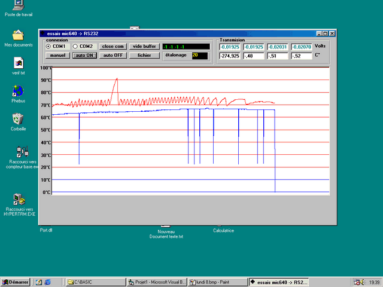
Task: Select the COM1 radio button
Action: tap(48, 47)
